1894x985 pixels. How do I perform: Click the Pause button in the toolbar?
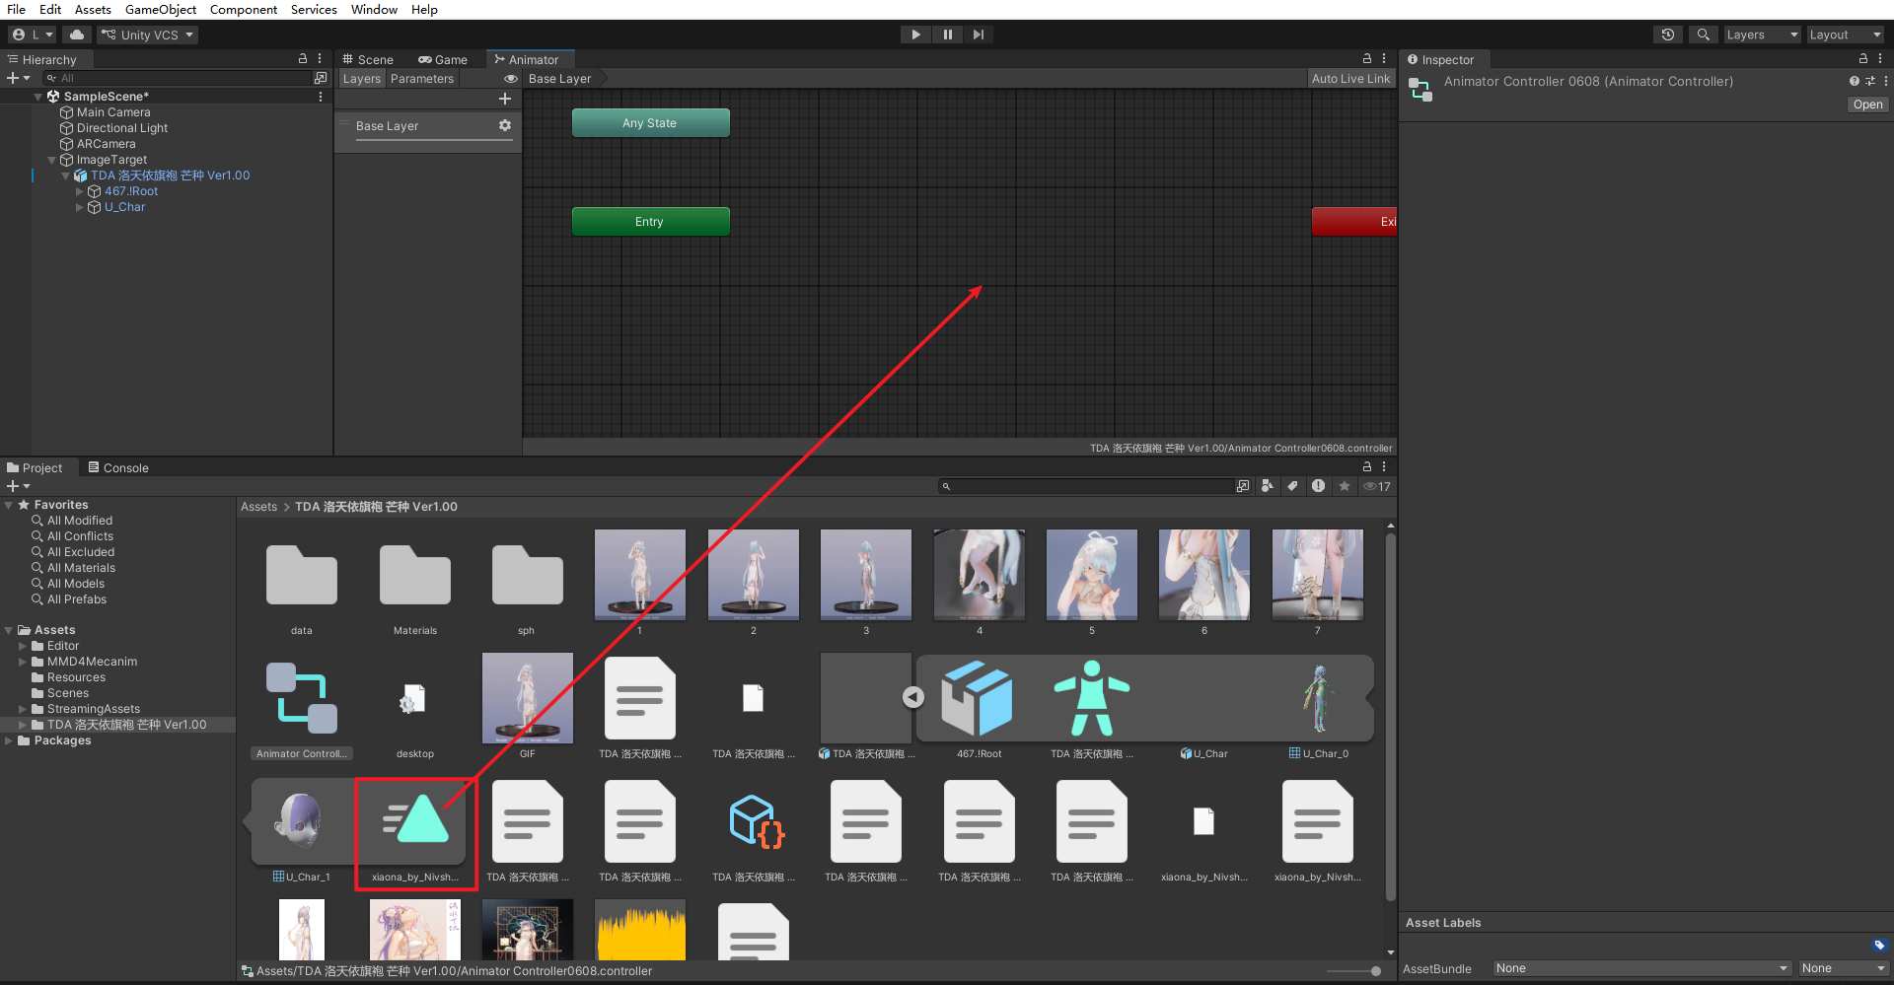click(x=947, y=35)
